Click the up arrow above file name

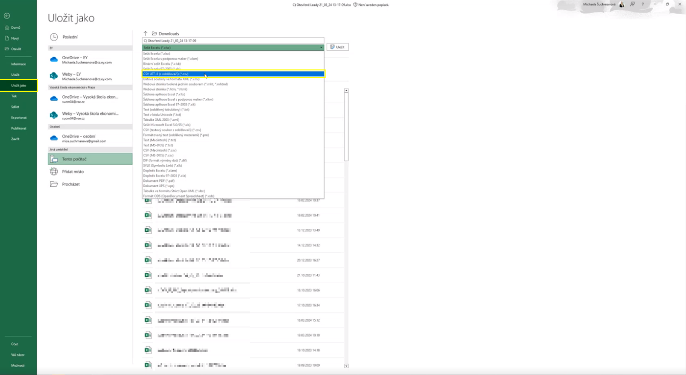coord(145,34)
